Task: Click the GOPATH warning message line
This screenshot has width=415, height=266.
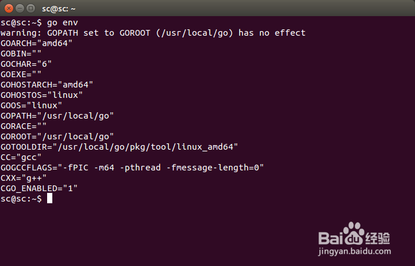Action: (x=153, y=33)
